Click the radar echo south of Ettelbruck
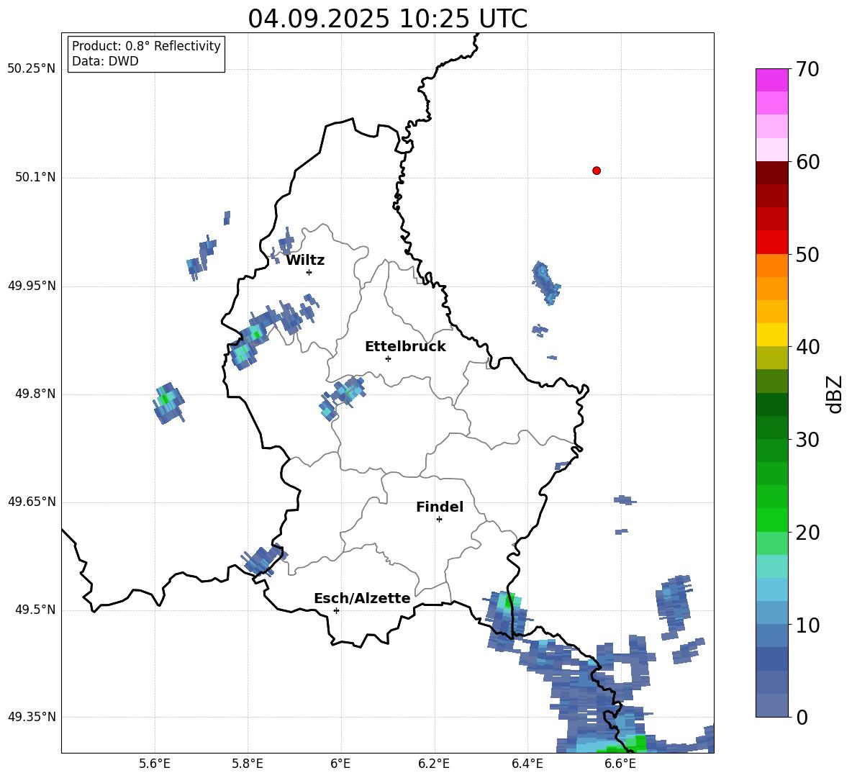The height and width of the screenshot is (778, 852). tap(343, 397)
